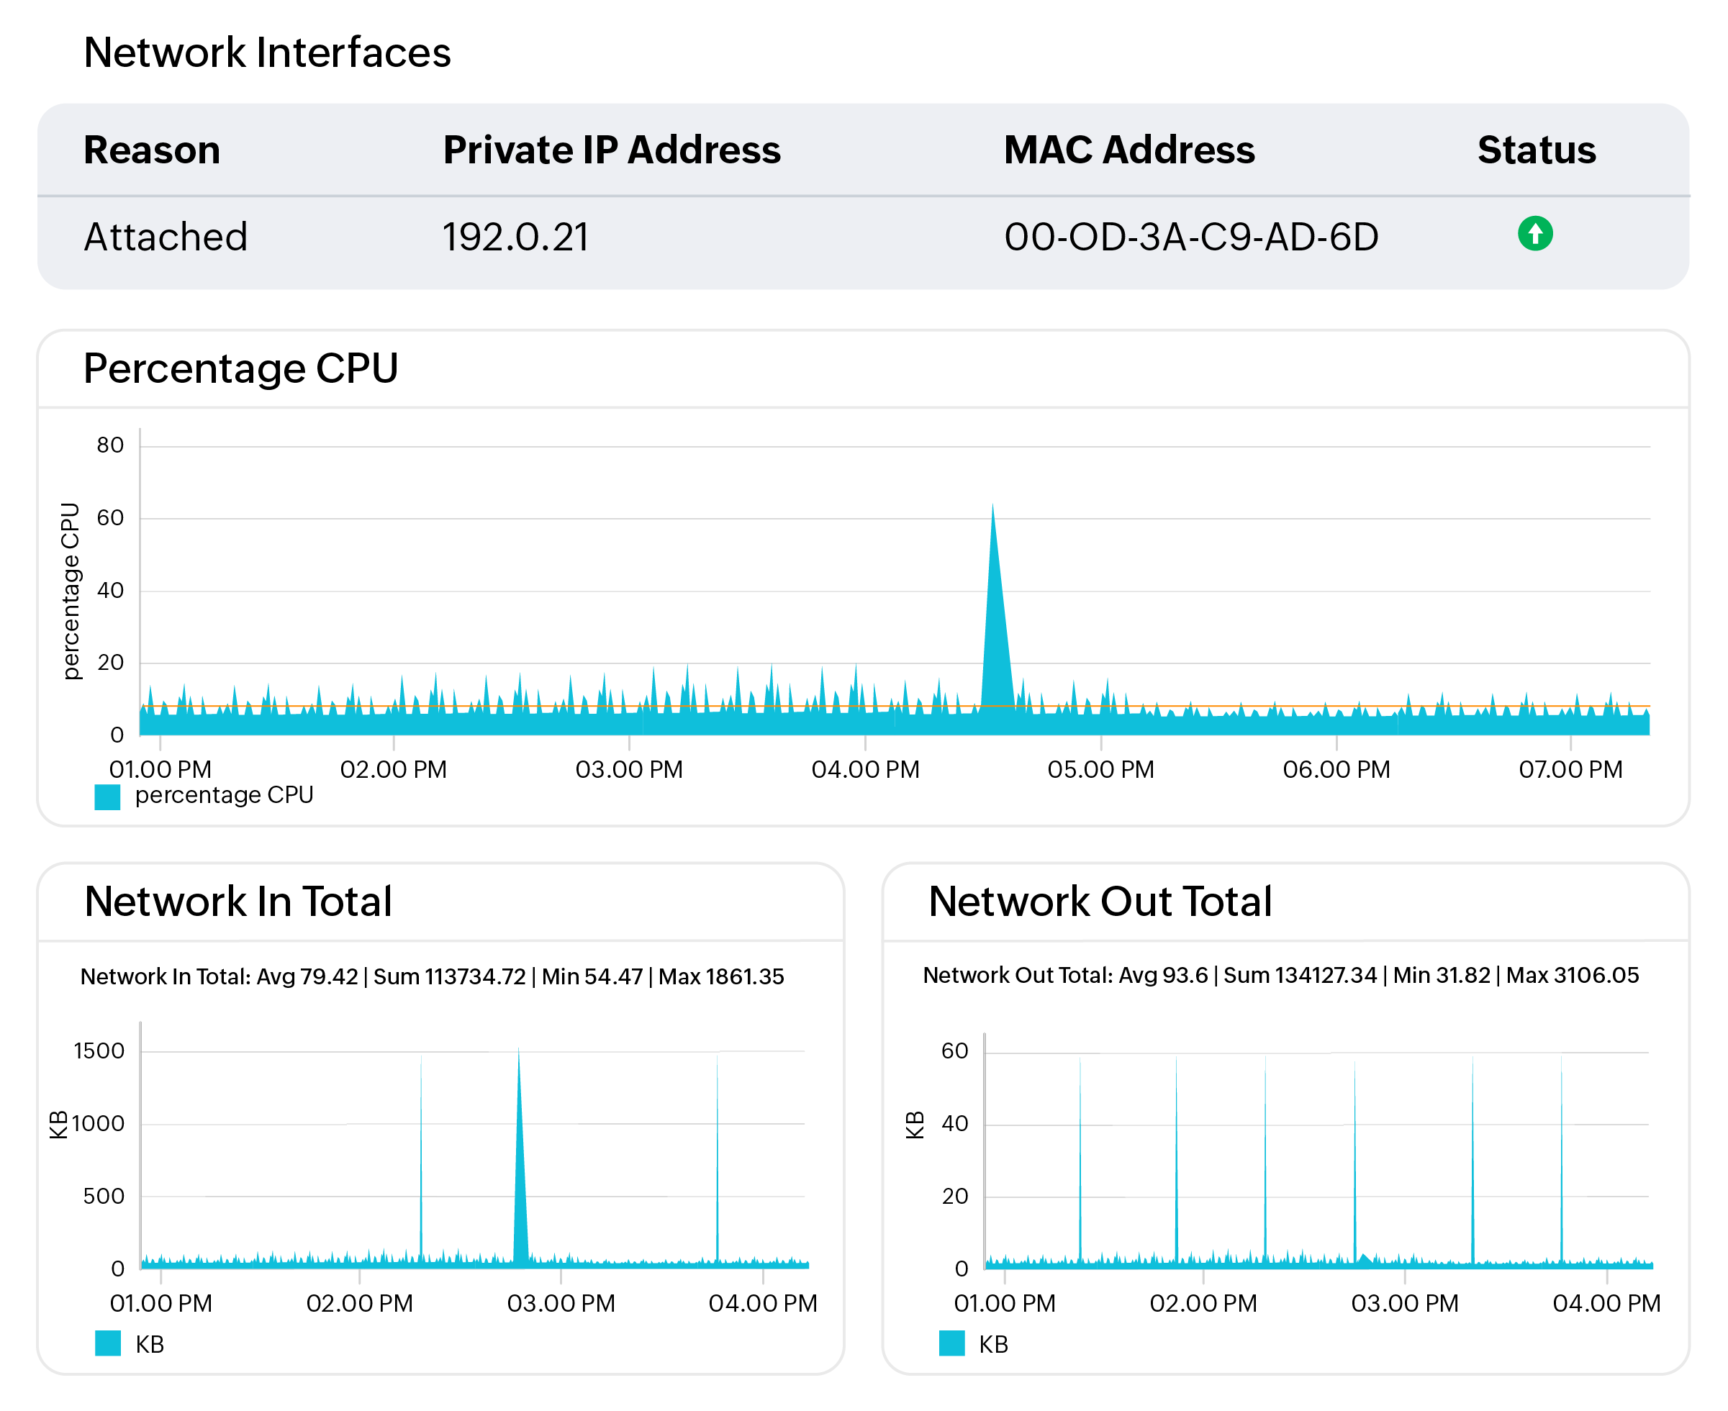The height and width of the screenshot is (1411, 1728).
Task: Click the Private IP Address column header
Action: (x=611, y=150)
